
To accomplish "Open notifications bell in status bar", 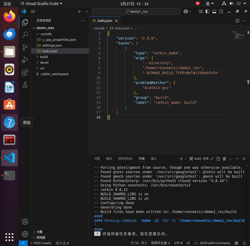I will pos(244,243).
